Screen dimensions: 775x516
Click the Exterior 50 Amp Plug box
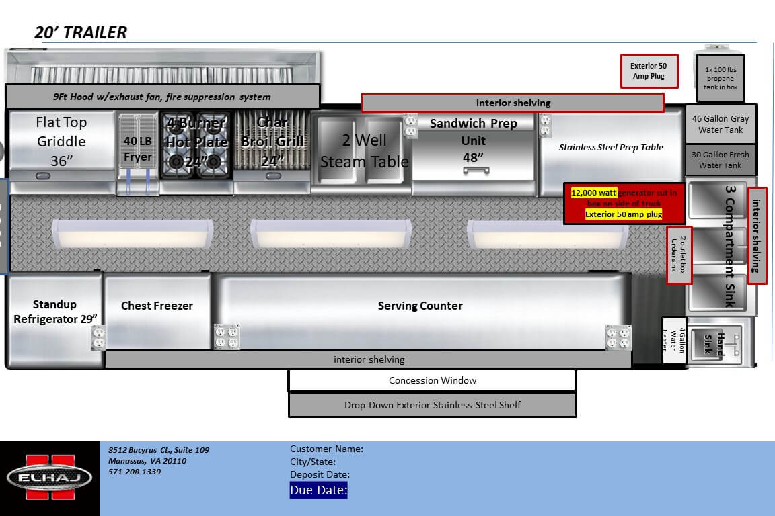pyautogui.click(x=648, y=71)
